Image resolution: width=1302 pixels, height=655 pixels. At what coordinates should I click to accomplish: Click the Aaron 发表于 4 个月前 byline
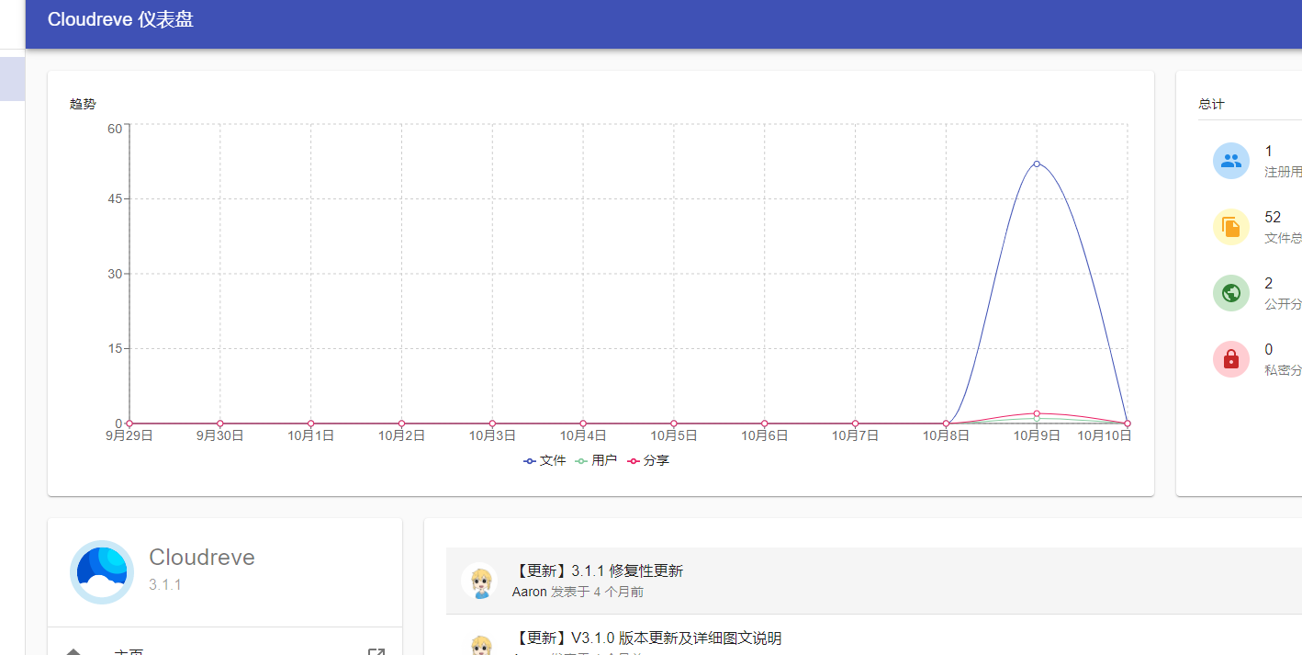pos(578,592)
